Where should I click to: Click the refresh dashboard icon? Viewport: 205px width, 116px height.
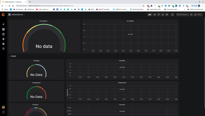(195, 14)
